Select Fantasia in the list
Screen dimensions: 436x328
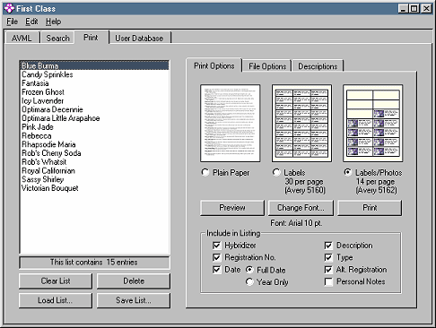pos(94,83)
